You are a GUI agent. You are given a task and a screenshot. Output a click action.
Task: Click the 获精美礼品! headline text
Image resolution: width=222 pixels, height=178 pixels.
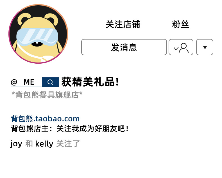[90, 82]
